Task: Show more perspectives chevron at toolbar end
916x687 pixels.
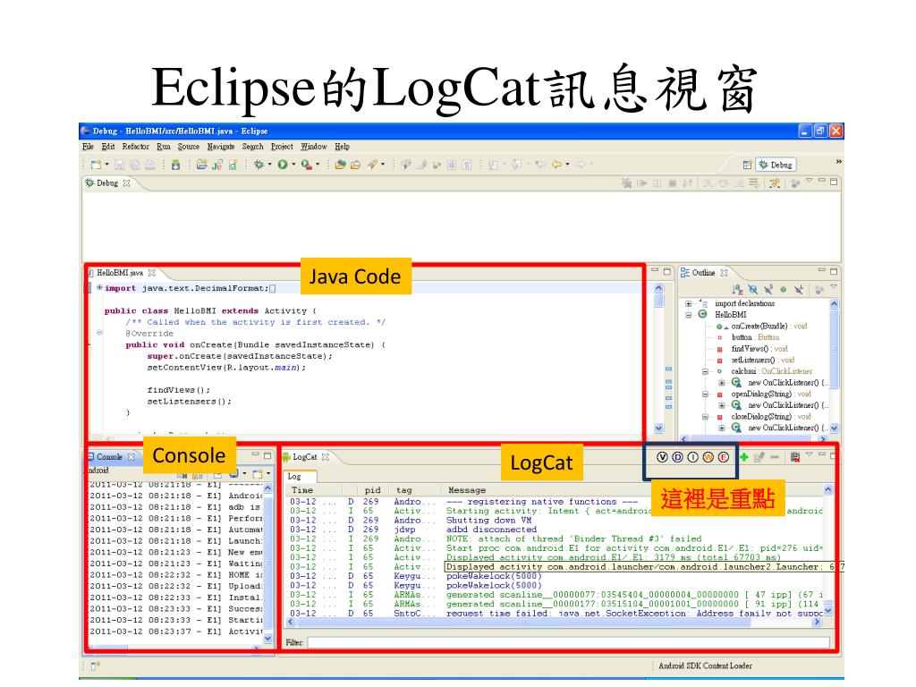Action: [x=838, y=161]
